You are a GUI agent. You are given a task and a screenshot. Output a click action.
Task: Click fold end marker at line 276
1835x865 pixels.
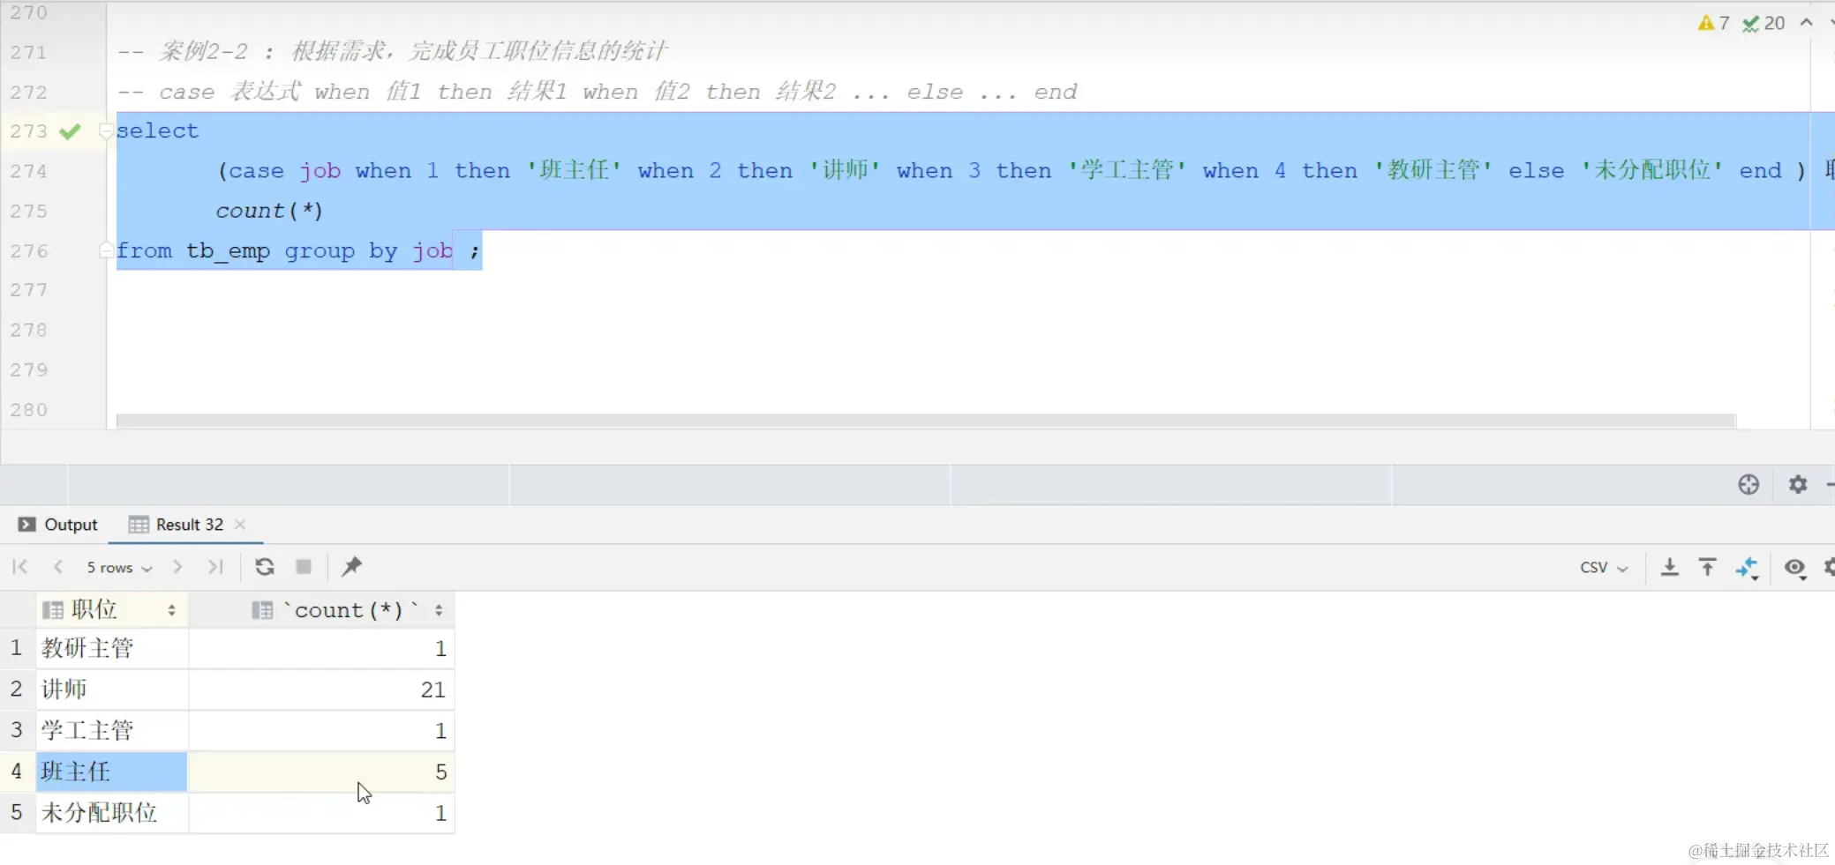[106, 251]
